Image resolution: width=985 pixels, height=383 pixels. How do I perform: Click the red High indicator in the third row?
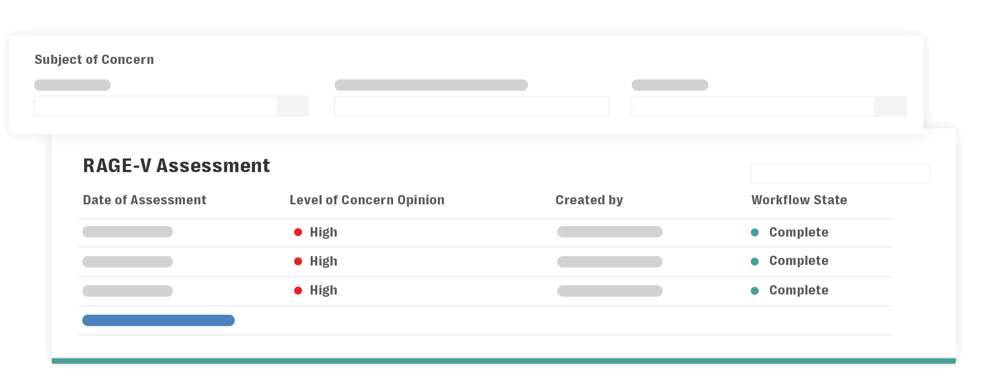tap(298, 291)
